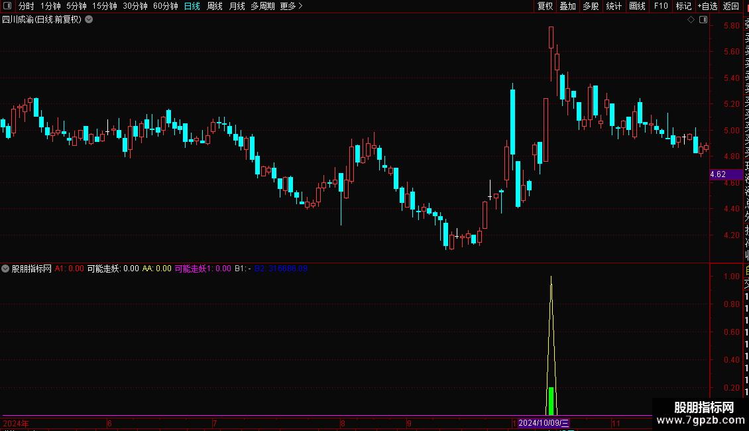This screenshot has height=431, width=749.
Task: Select the 15分钟 period tab
Action: (105, 6)
